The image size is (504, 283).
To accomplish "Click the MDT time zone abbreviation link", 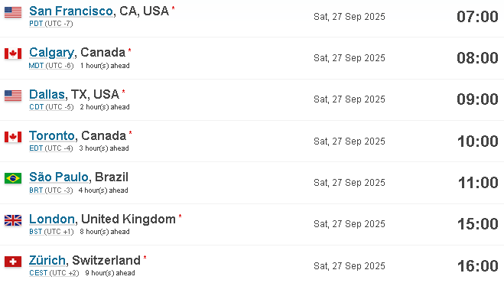I will pyautogui.click(x=36, y=66).
